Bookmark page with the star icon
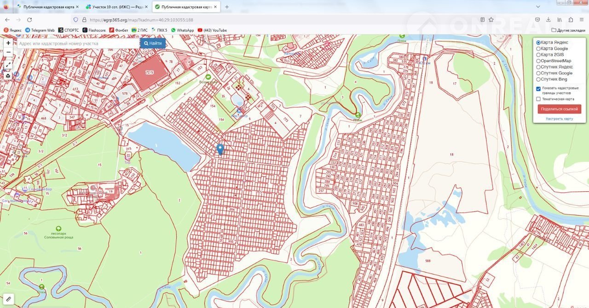This screenshot has height=308, width=589. point(491,20)
